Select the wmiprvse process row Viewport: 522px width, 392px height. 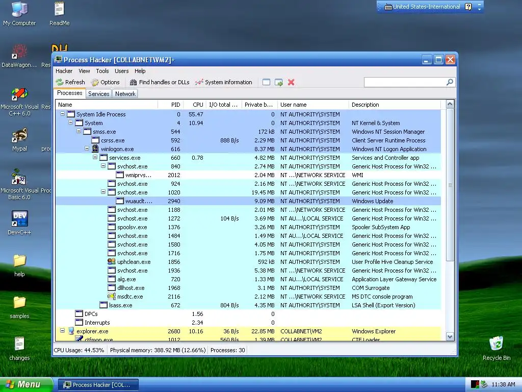[x=248, y=175]
